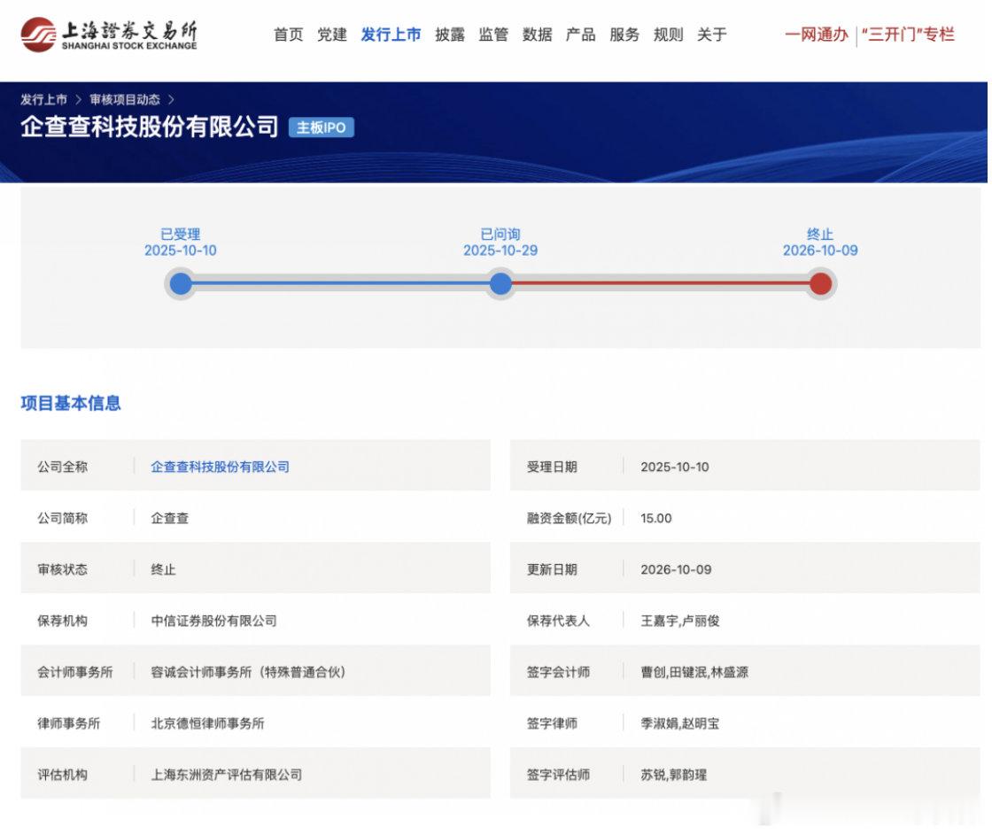Open the 规则 menu item

pyautogui.click(x=668, y=35)
